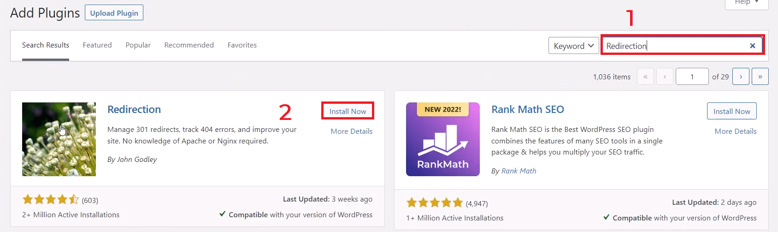The image size is (778, 232).
Task: Click the current page number field
Action: pyautogui.click(x=692, y=77)
